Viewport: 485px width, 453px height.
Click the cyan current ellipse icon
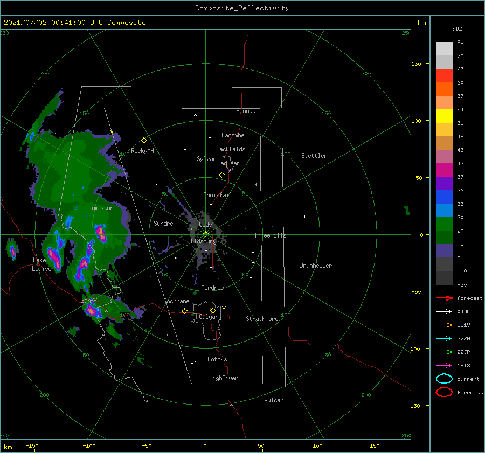coord(444,379)
